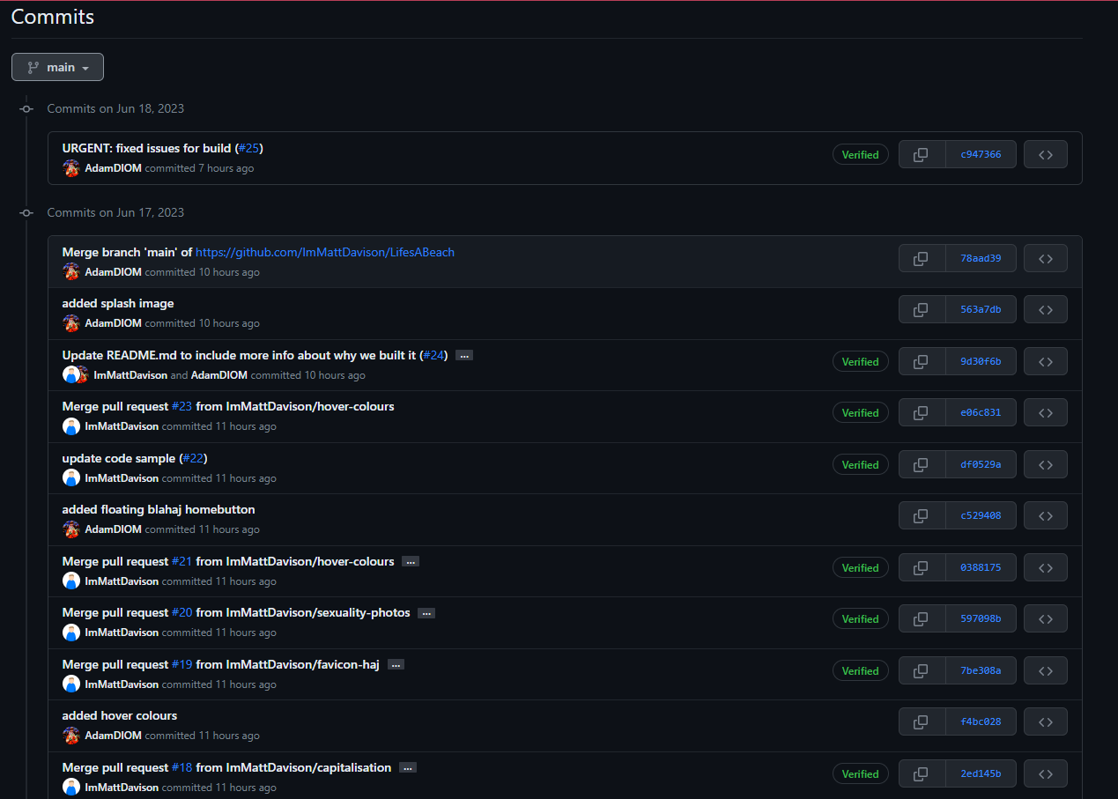Expand description of pull request #20 commit
The width and height of the screenshot is (1118, 799).
pos(426,613)
